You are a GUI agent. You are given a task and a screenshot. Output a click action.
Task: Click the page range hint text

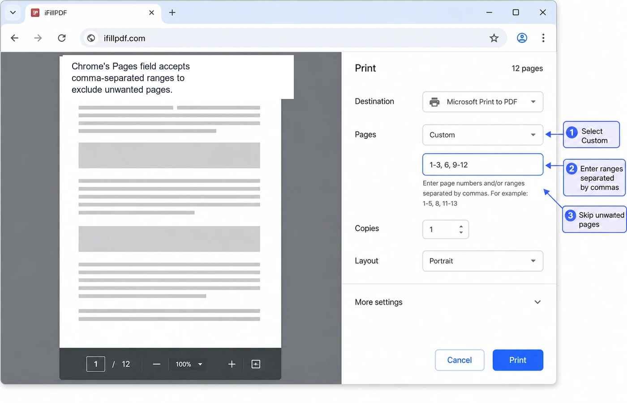click(475, 193)
